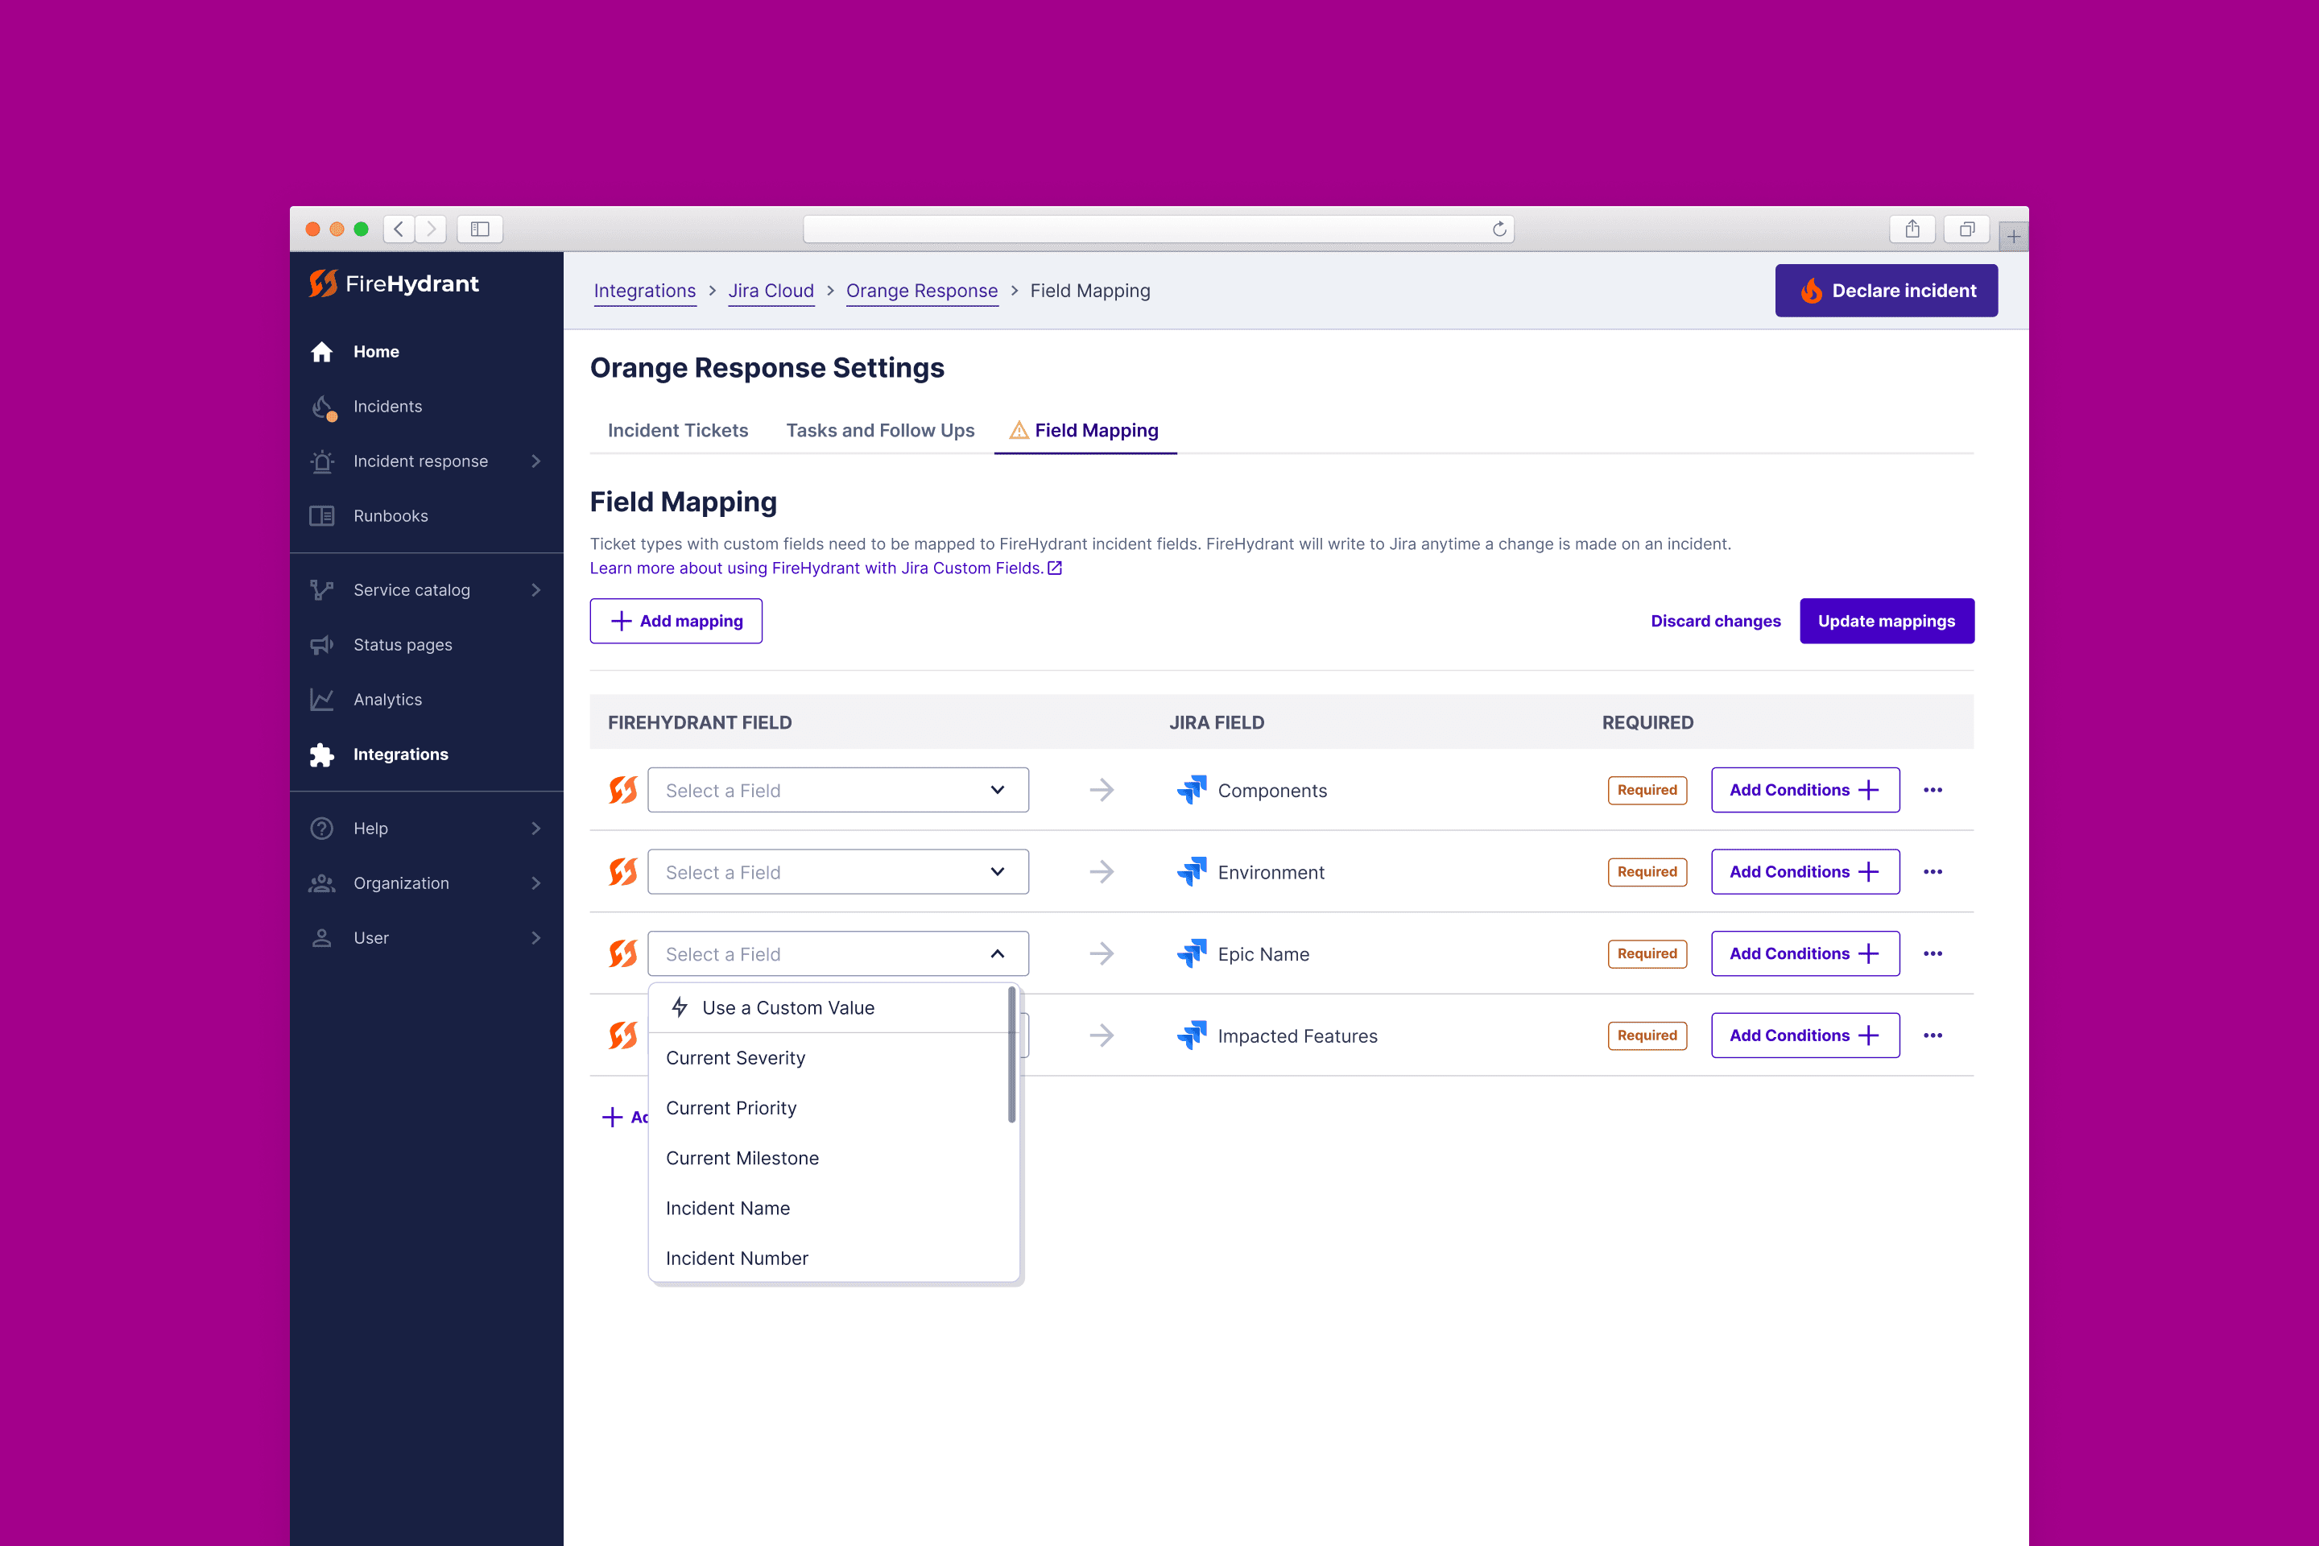This screenshot has width=2319, height=1546.
Task: Collapse the Epic Name field dropdown
Action: [x=997, y=953]
